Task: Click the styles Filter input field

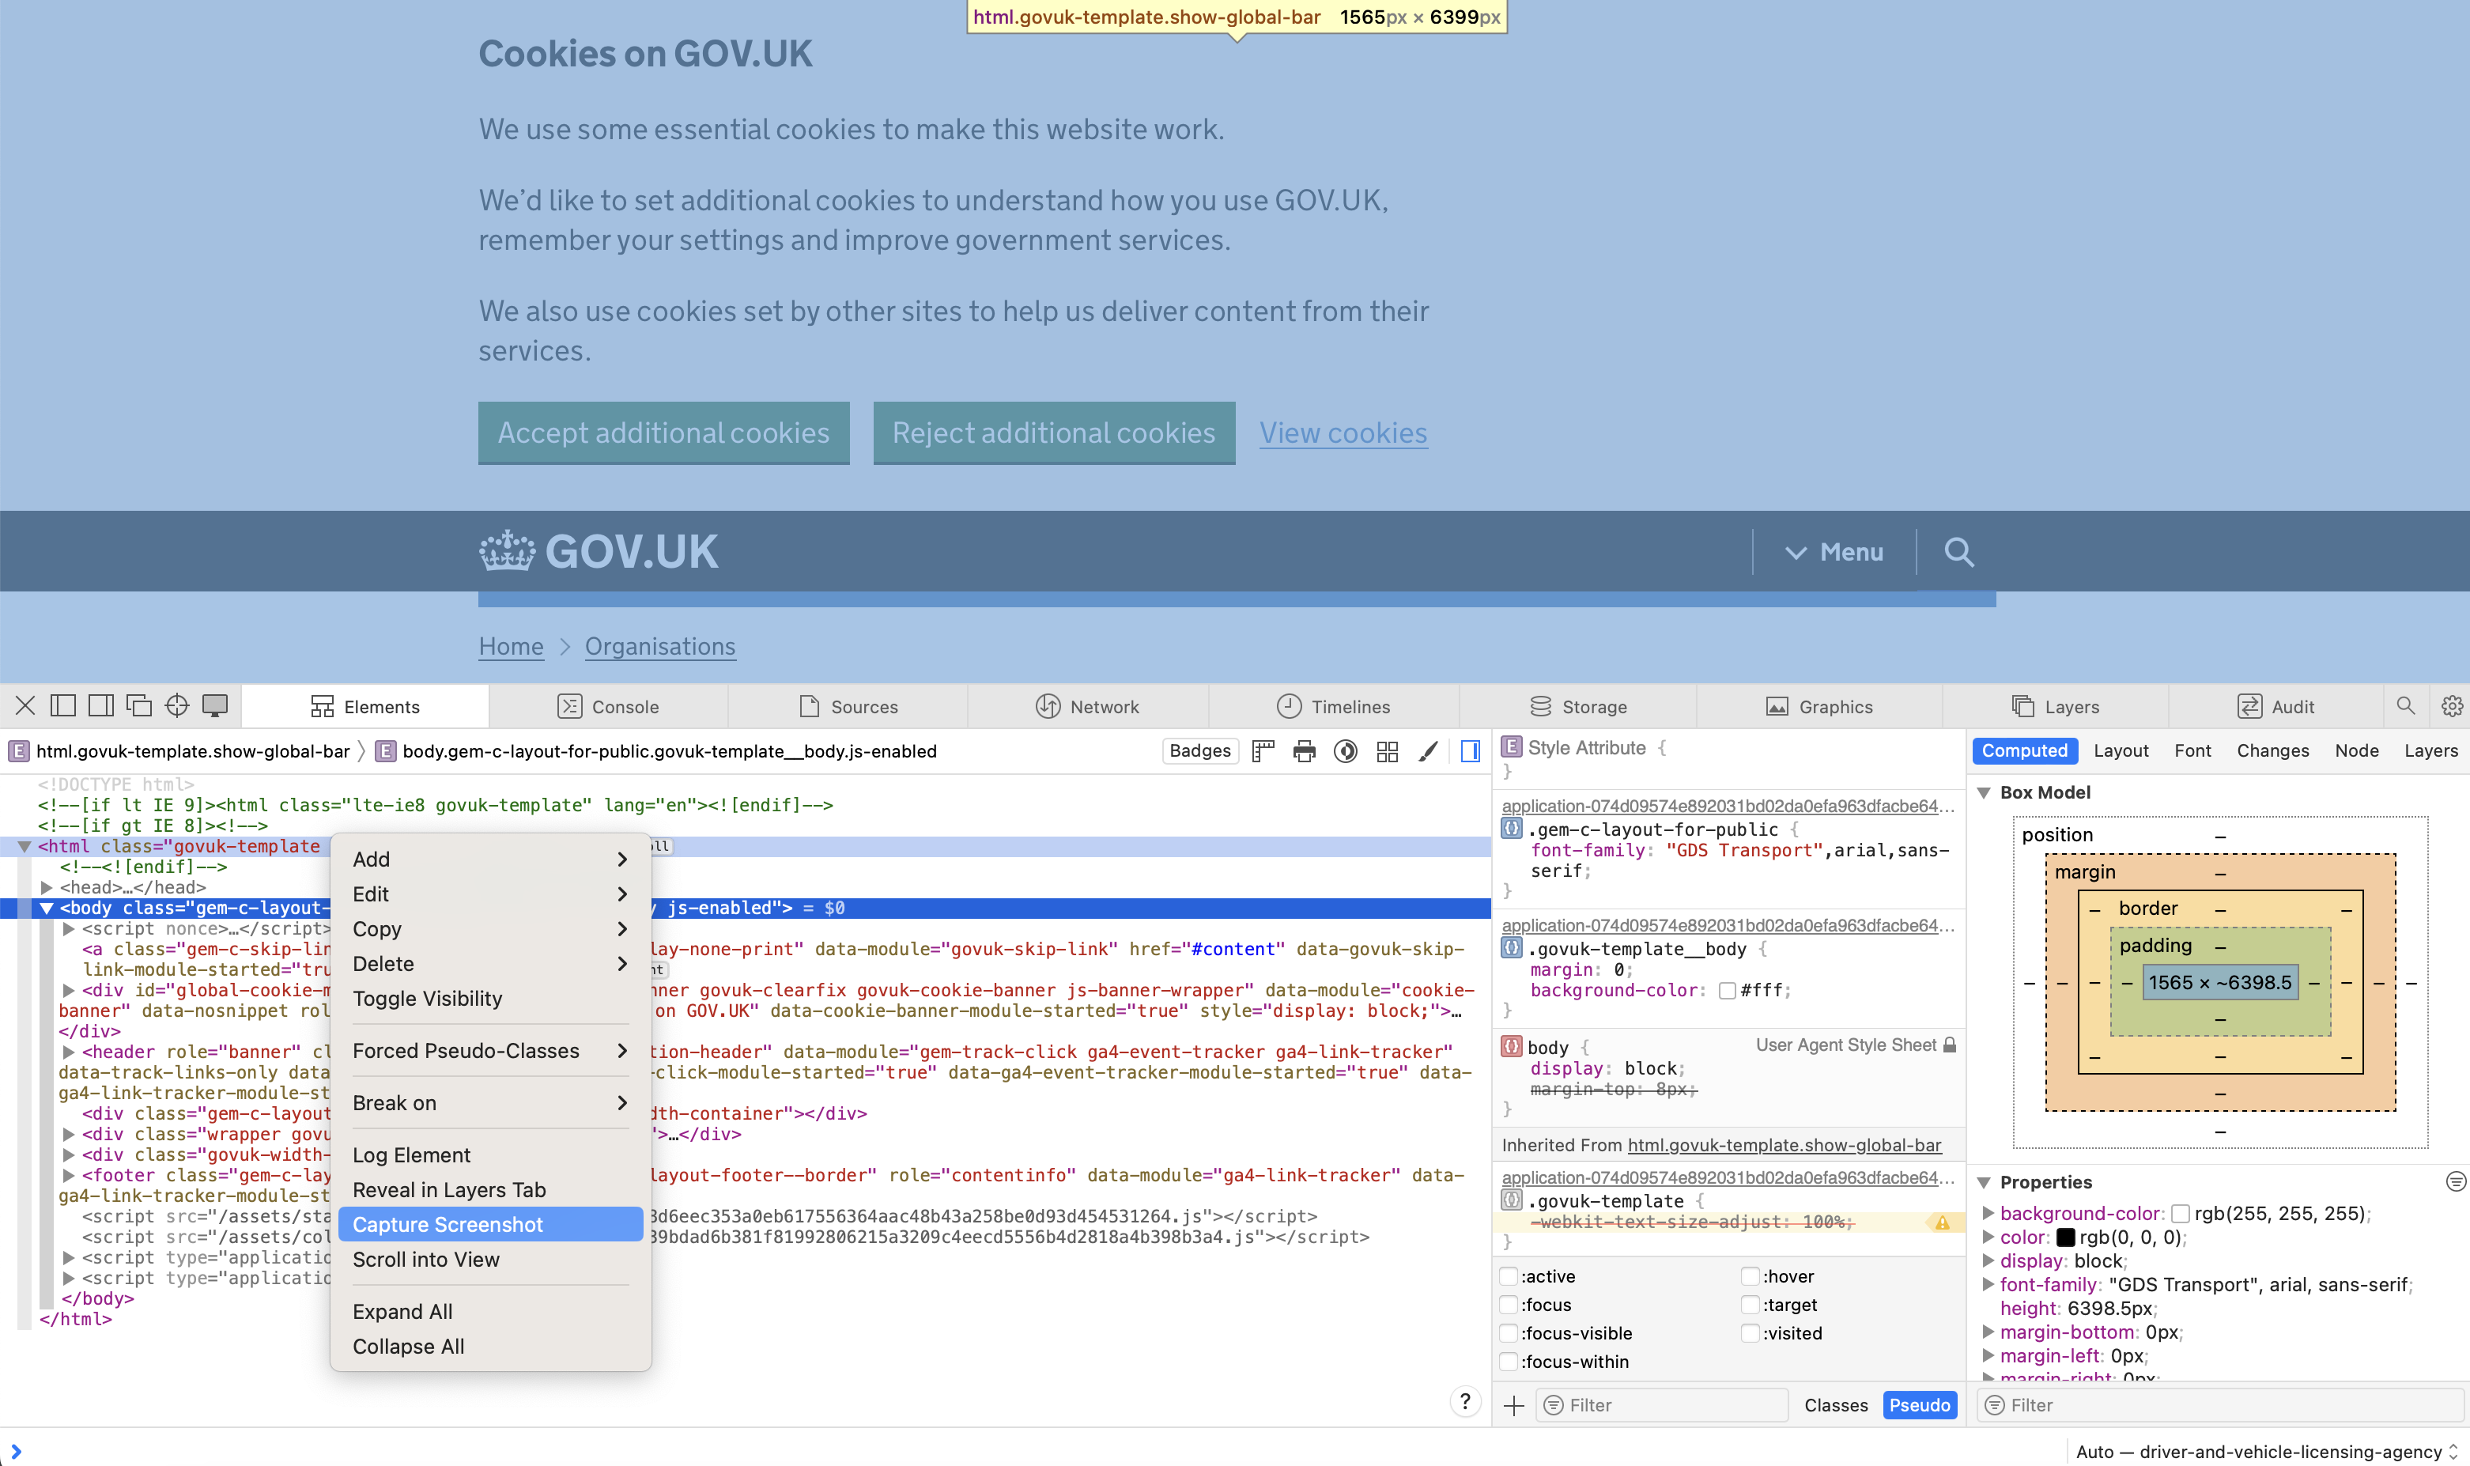Action: click(x=1662, y=1405)
